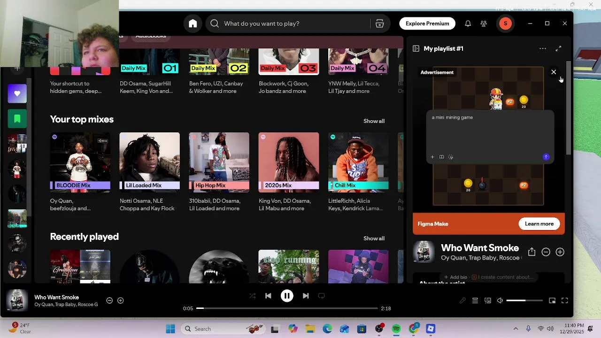Open Windows Start menu

pyautogui.click(x=170, y=329)
